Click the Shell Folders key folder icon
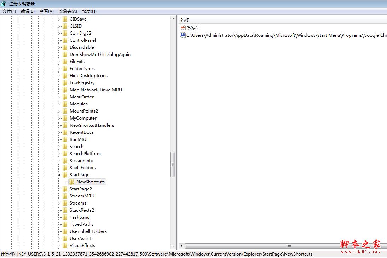 tap(65, 168)
